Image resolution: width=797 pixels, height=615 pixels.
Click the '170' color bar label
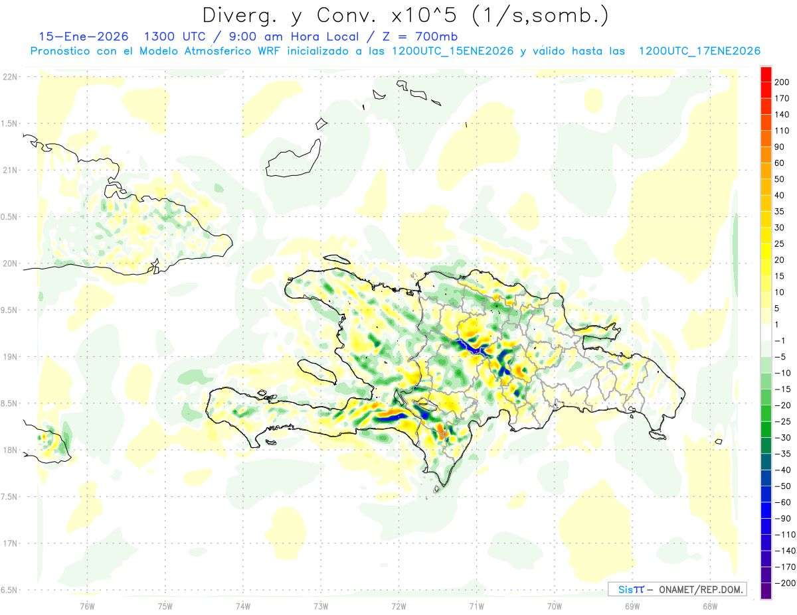tap(781, 98)
